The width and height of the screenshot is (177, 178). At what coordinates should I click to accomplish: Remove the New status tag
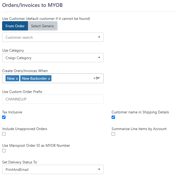[17, 79]
